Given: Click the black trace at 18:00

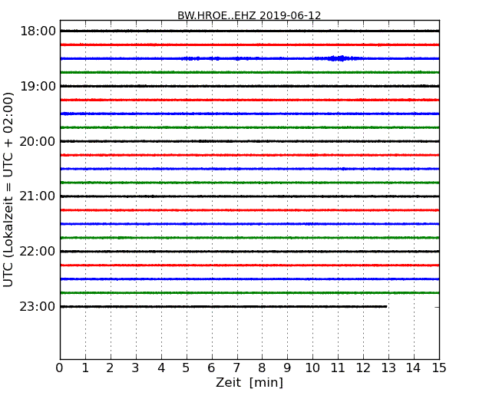Looking at the screenshot, I should [x=249, y=31].
